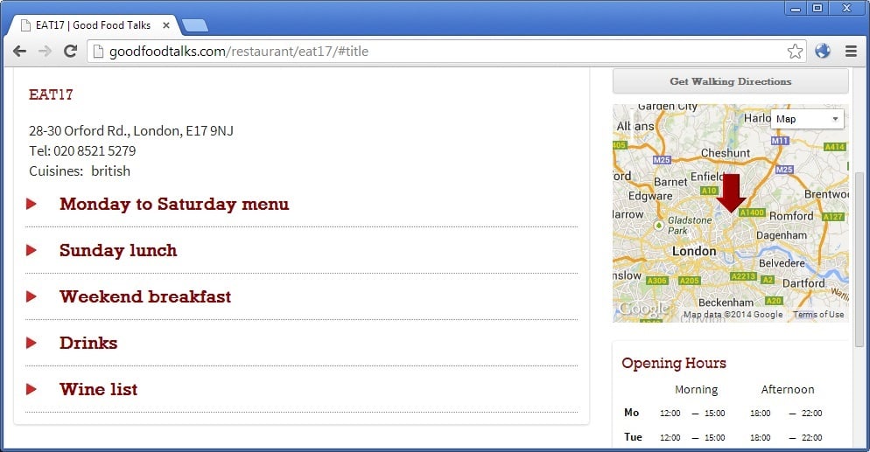Image resolution: width=870 pixels, height=452 pixels.
Task: Click the Tue row label
Action: (x=633, y=437)
